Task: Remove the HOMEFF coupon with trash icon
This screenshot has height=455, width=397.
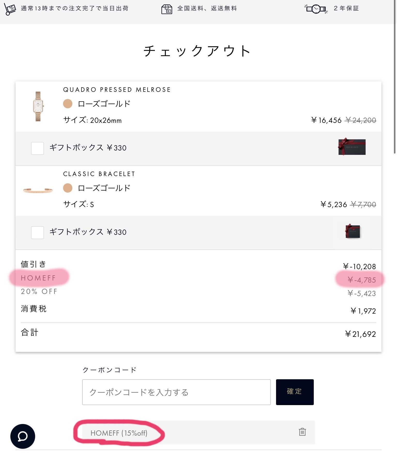Action: pyautogui.click(x=302, y=432)
